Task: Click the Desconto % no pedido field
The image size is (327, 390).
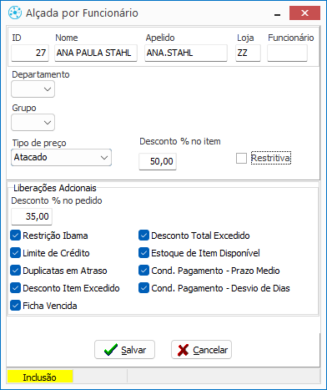Action: (x=32, y=216)
